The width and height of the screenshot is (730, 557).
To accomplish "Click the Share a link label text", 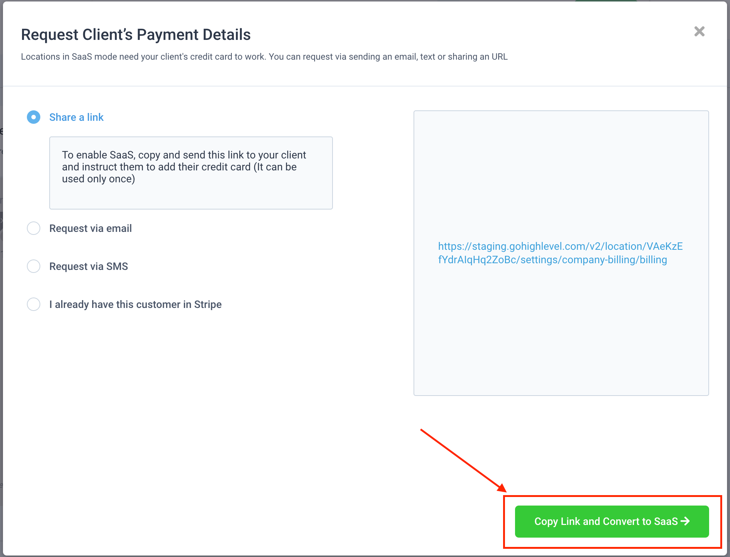I will (x=76, y=117).
